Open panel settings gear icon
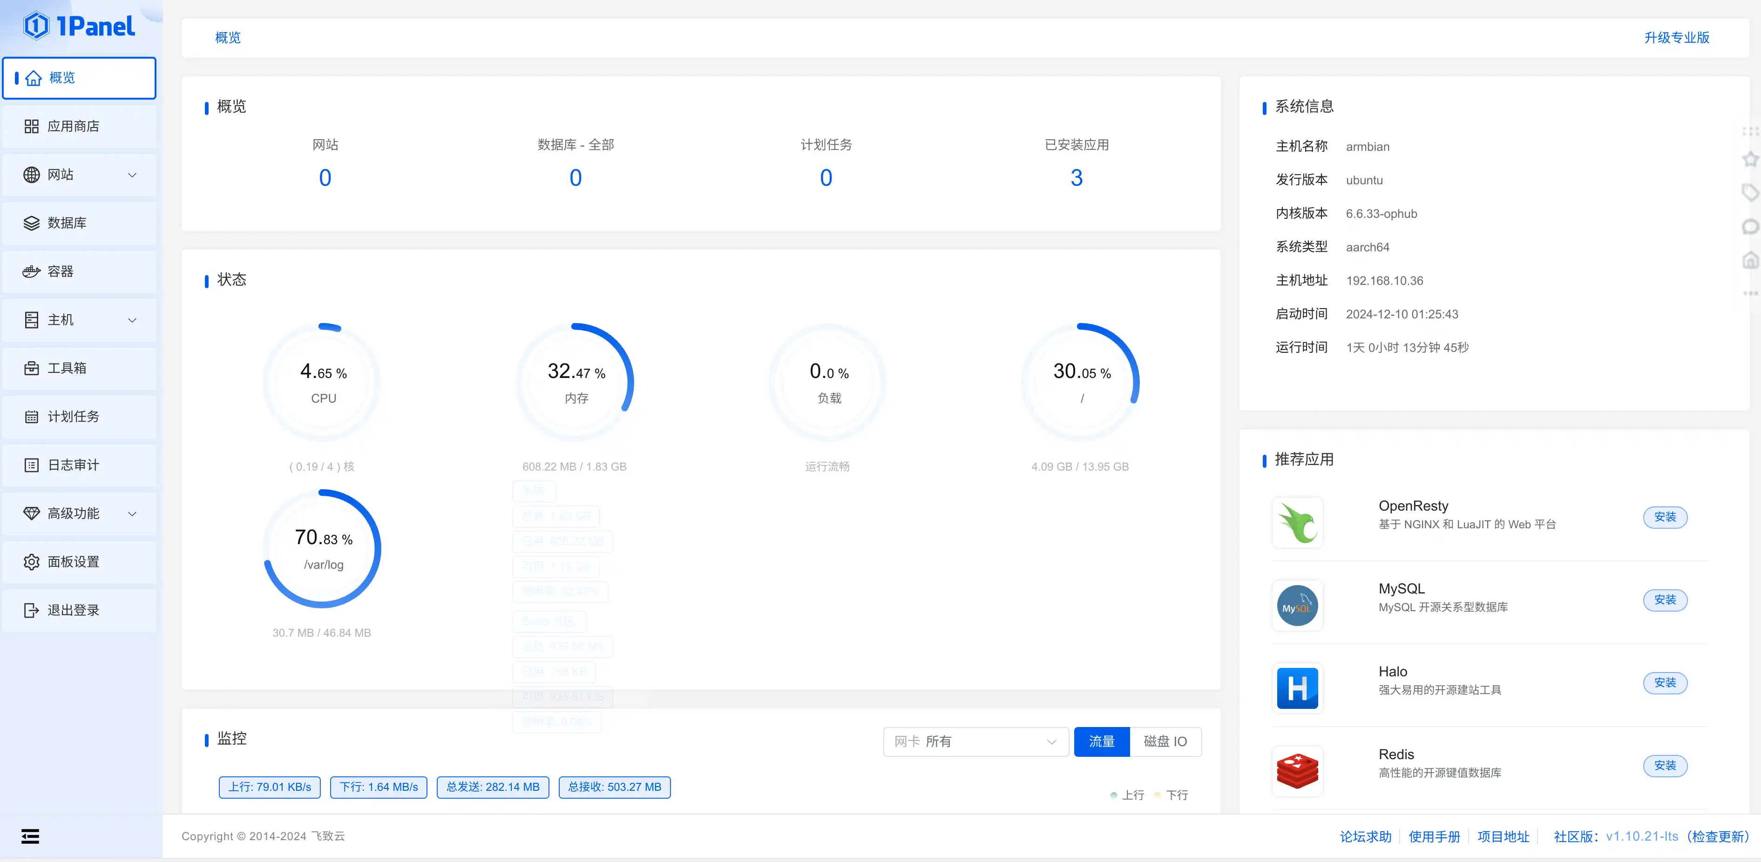Image resolution: width=1761 pixels, height=862 pixels. point(32,562)
